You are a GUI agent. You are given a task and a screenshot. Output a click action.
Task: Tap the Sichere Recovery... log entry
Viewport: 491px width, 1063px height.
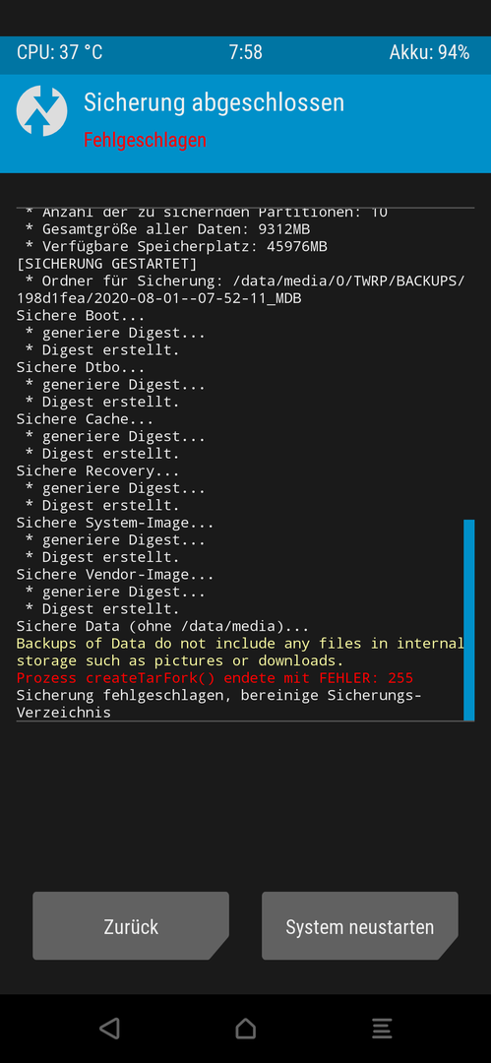97,470
